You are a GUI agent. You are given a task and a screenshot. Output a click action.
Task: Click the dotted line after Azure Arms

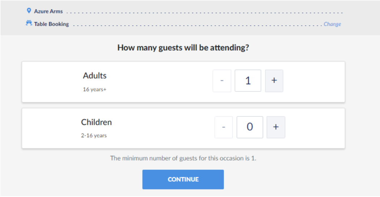[204, 13]
